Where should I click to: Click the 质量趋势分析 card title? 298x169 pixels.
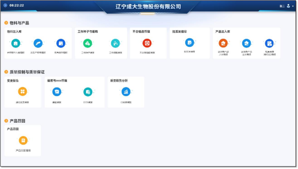coord(119,81)
